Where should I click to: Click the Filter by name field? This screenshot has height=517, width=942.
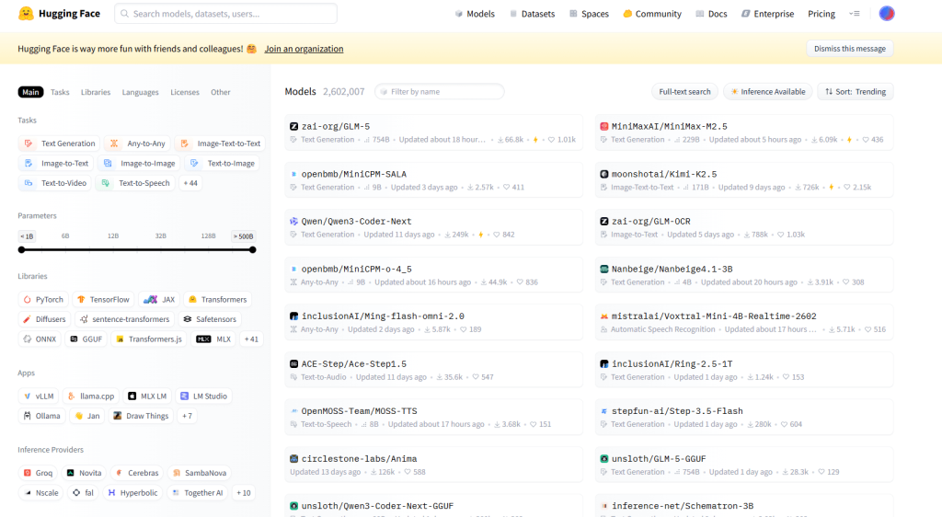(440, 92)
